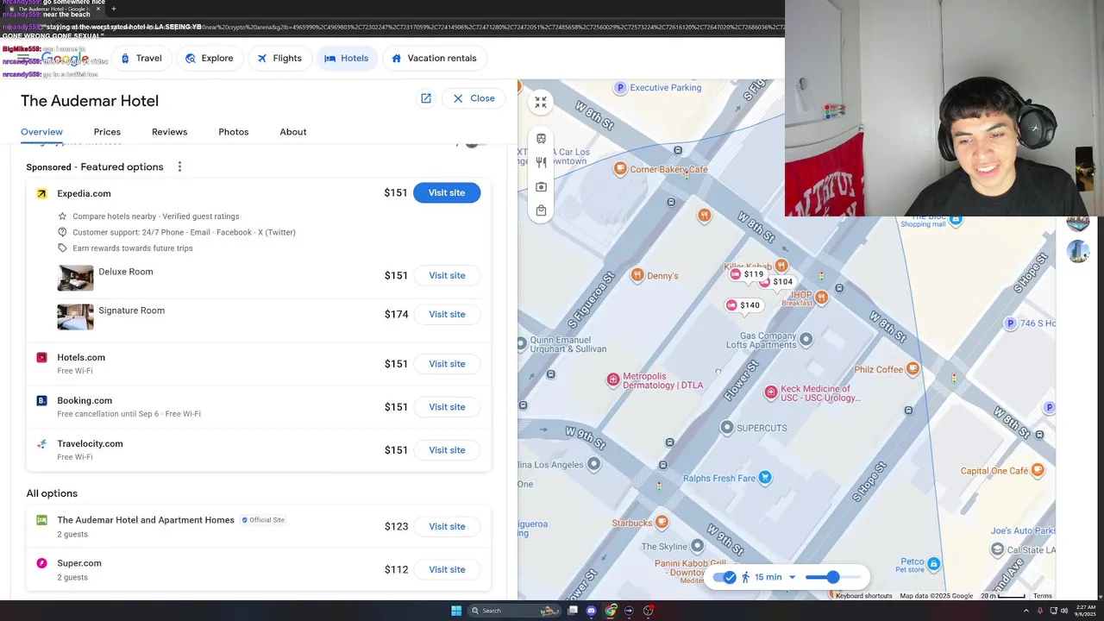Open Windows Start menu
Image resolution: width=1104 pixels, height=621 pixels.
(x=456, y=611)
